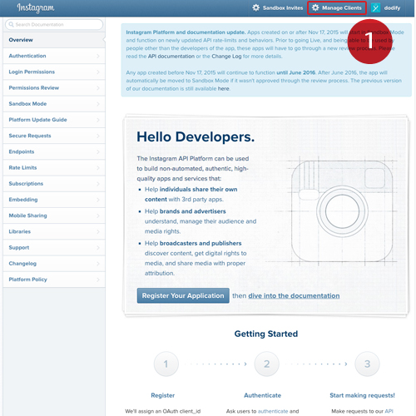Click the 'here' previous documentation link
416x416 pixels.
click(224, 89)
